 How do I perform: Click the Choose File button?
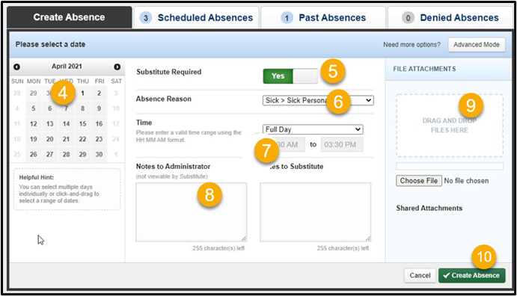coord(419,181)
